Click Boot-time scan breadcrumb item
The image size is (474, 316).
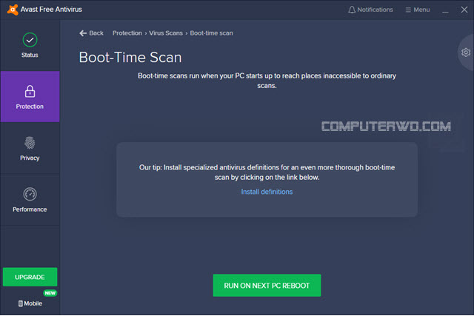[x=211, y=33]
